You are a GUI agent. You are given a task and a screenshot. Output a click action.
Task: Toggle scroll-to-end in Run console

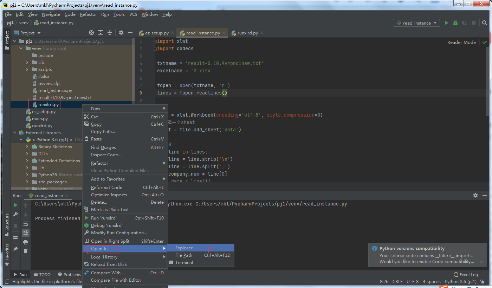click(26, 233)
